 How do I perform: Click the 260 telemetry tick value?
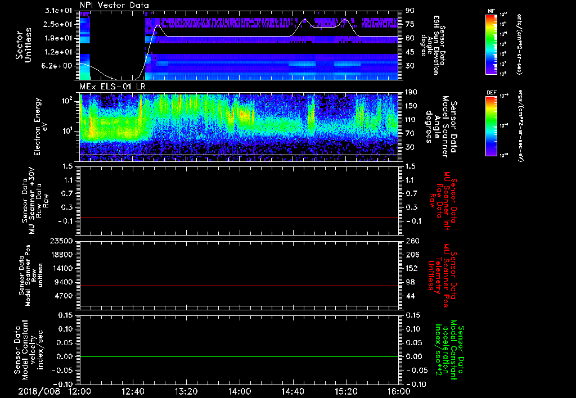pos(412,241)
